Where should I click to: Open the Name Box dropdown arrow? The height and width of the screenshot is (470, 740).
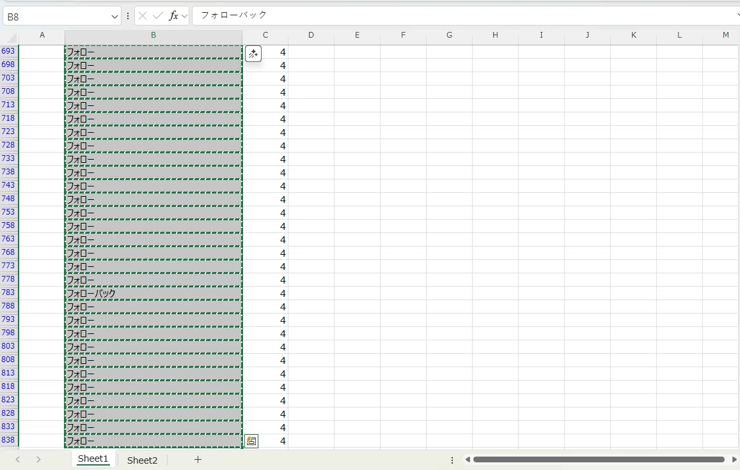point(114,17)
